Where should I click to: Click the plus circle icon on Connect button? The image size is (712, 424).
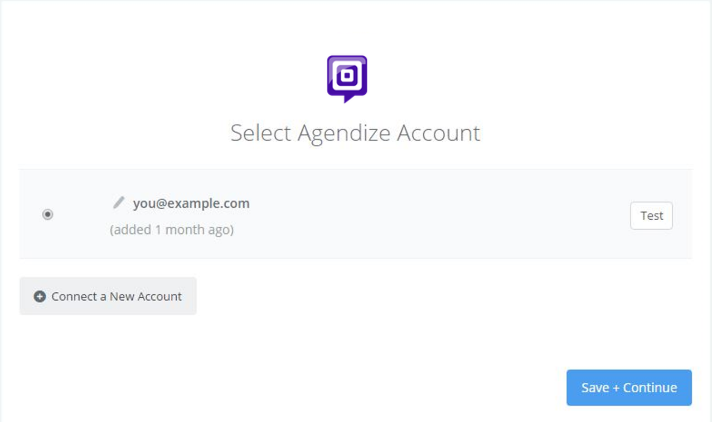[40, 296]
